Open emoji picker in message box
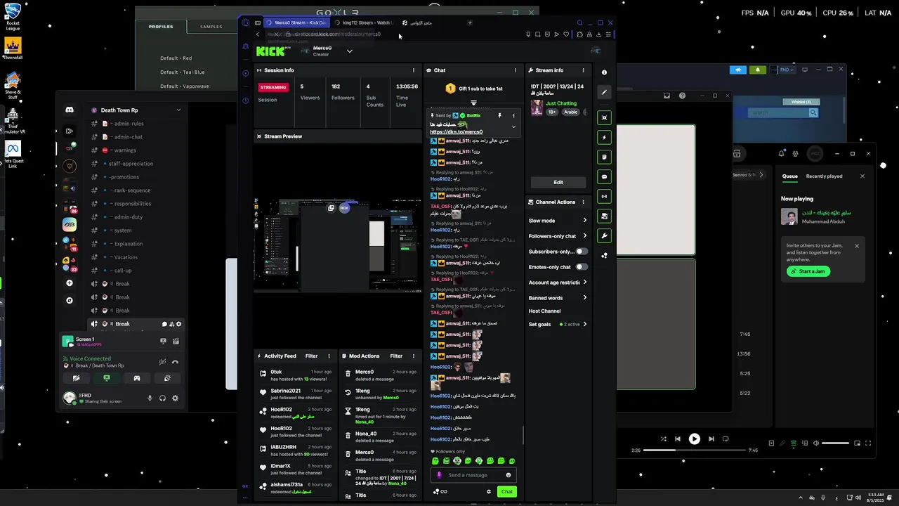 [x=508, y=475]
